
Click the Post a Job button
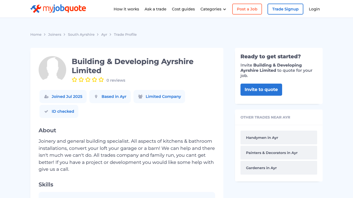[247, 9]
